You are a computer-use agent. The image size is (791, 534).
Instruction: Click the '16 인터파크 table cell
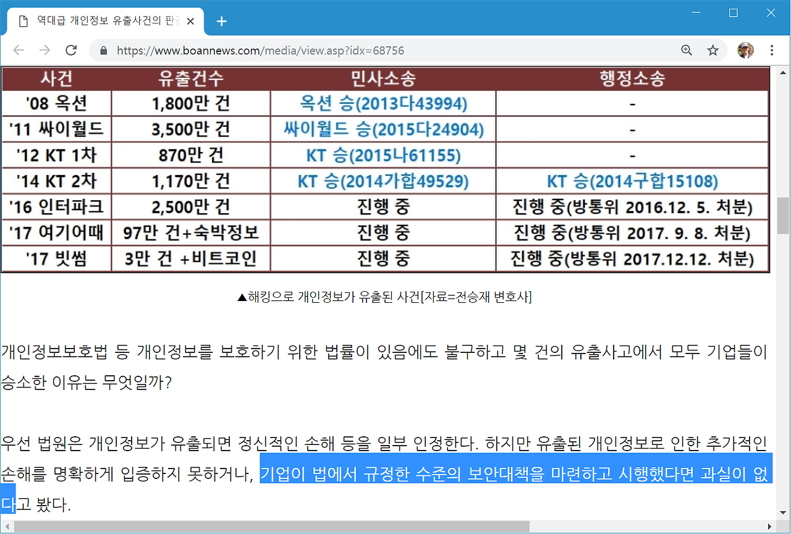pos(57,206)
